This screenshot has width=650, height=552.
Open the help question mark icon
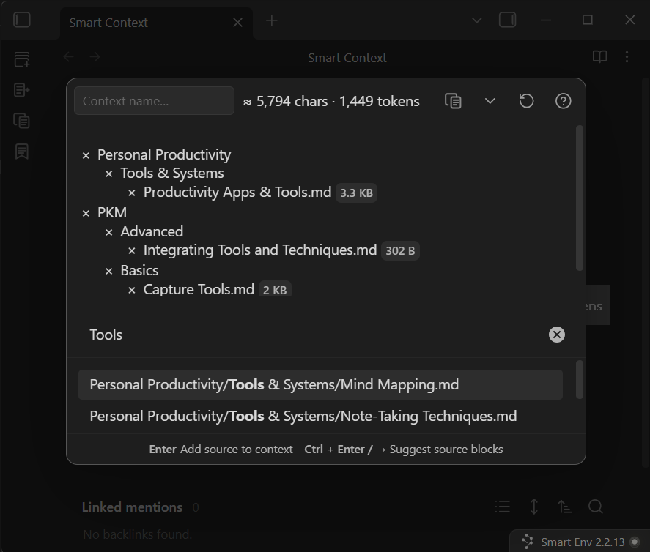click(x=563, y=101)
